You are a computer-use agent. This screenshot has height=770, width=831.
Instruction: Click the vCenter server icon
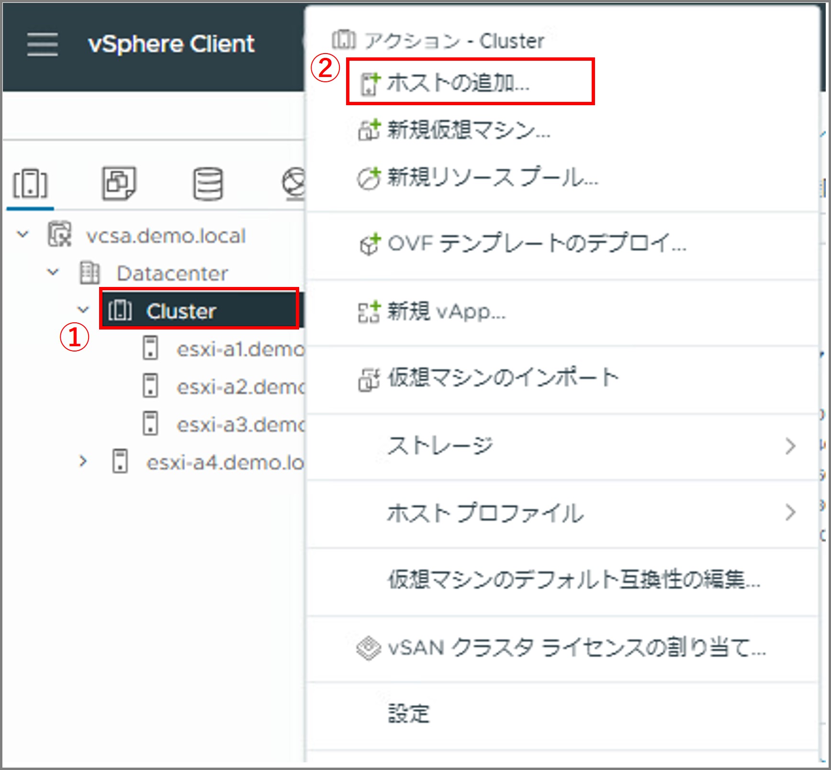coord(59,234)
